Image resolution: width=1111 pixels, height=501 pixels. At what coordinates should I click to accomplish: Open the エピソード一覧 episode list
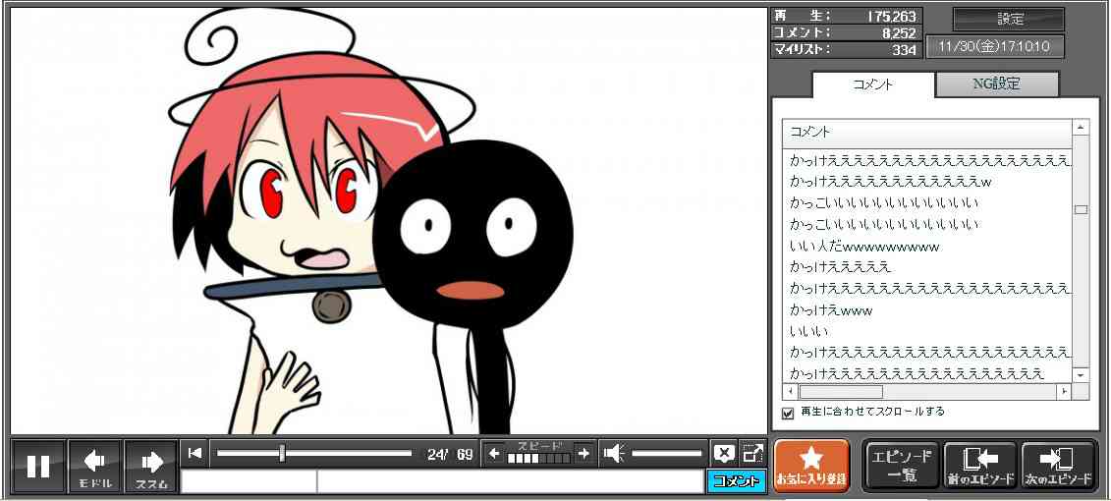(x=901, y=466)
